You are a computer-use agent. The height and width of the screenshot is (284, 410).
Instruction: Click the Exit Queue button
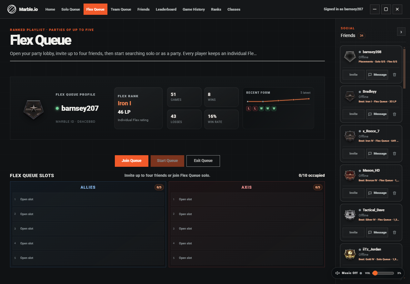point(203,161)
